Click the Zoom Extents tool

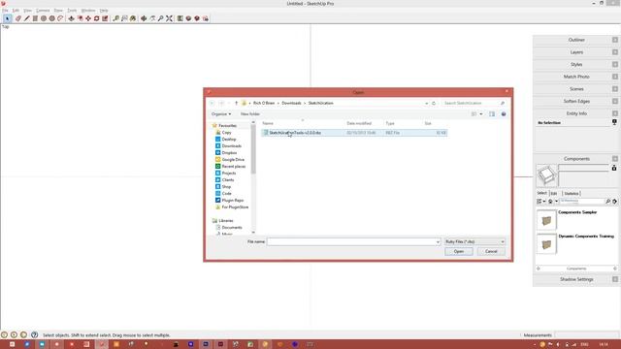(x=169, y=18)
